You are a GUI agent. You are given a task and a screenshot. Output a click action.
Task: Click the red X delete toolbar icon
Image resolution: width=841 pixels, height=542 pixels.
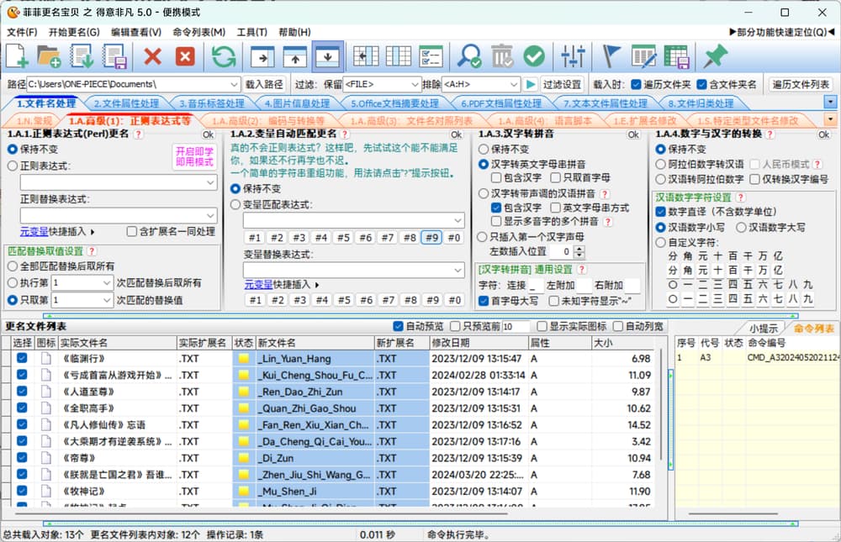point(153,56)
